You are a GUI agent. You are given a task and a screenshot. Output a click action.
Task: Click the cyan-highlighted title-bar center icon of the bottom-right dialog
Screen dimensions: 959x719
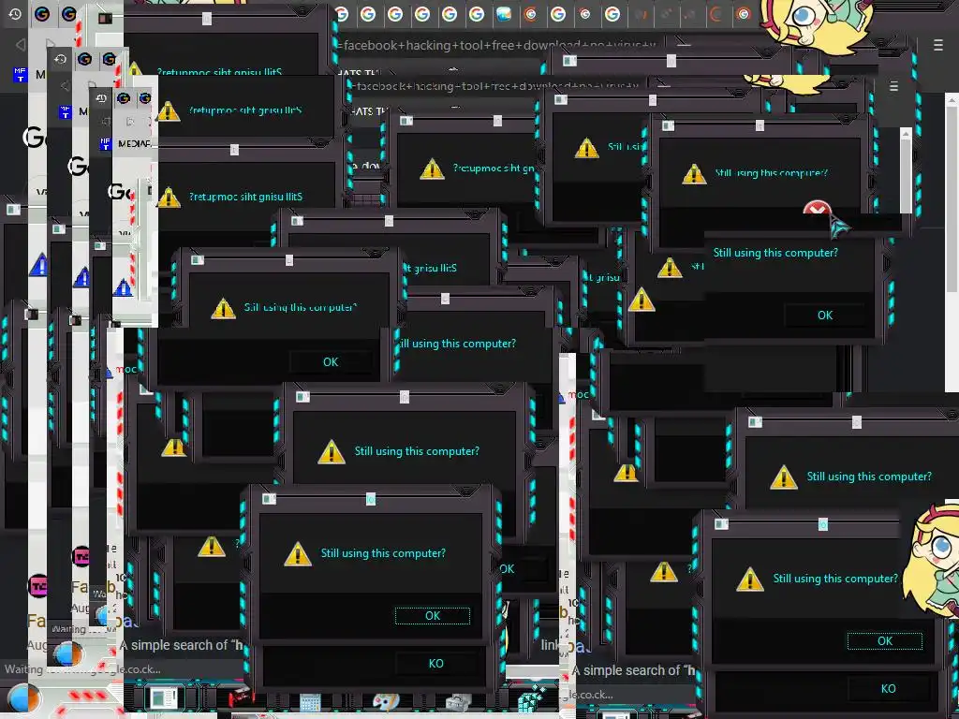point(823,524)
